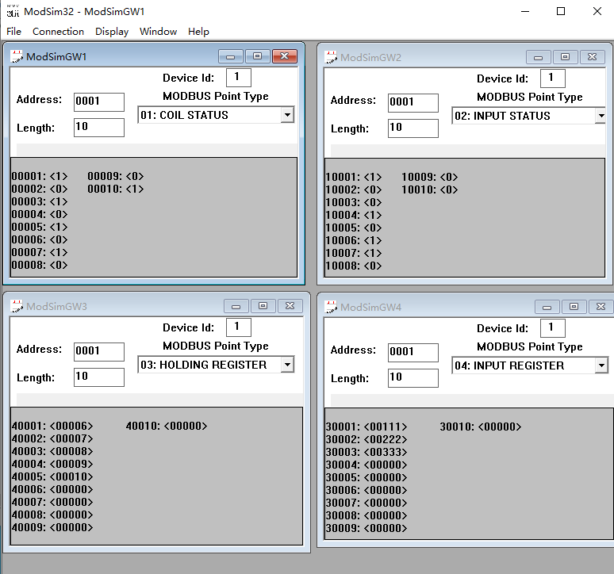The image size is (614, 574).
Task: Select holding register 40010 value
Action: click(186, 426)
